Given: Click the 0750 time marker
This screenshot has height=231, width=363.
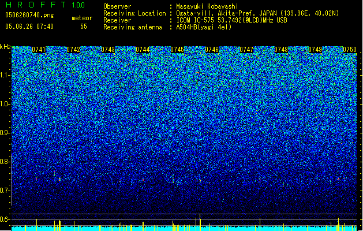Looking at the screenshot, I should [x=350, y=50].
